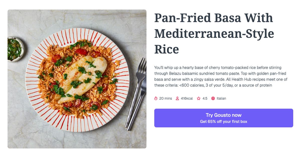Click the person icon before 416kcal

(177, 98)
